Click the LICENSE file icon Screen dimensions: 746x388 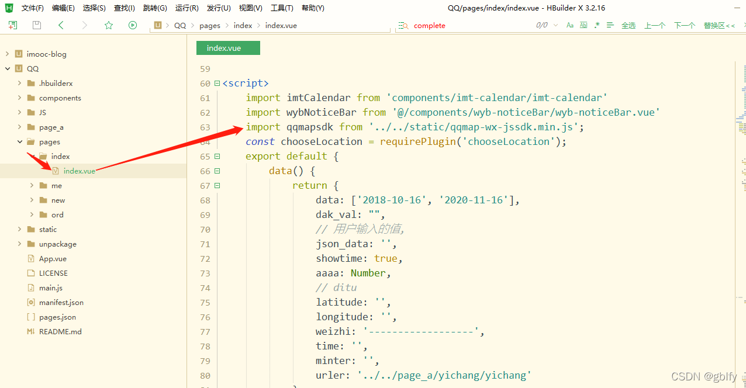[x=31, y=273]
